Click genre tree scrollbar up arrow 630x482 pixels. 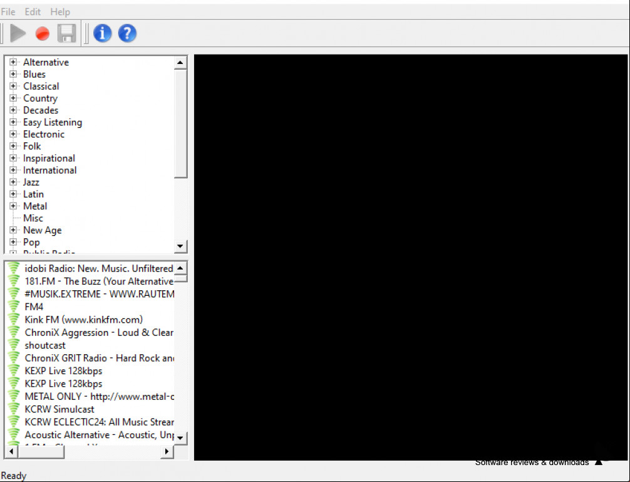pyautogui.click(x=180, y=63)
